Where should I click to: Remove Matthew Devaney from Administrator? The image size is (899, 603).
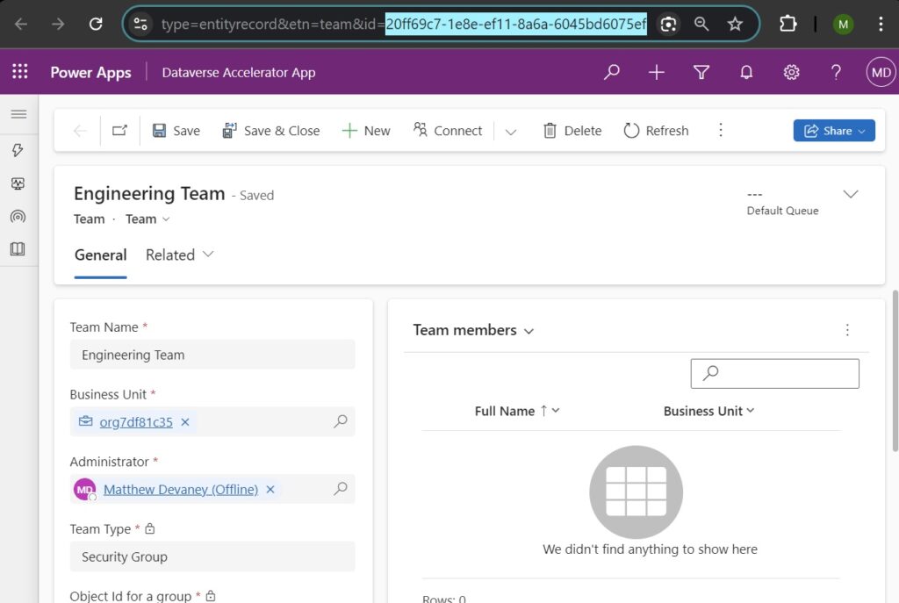click(x=270, y=490)
